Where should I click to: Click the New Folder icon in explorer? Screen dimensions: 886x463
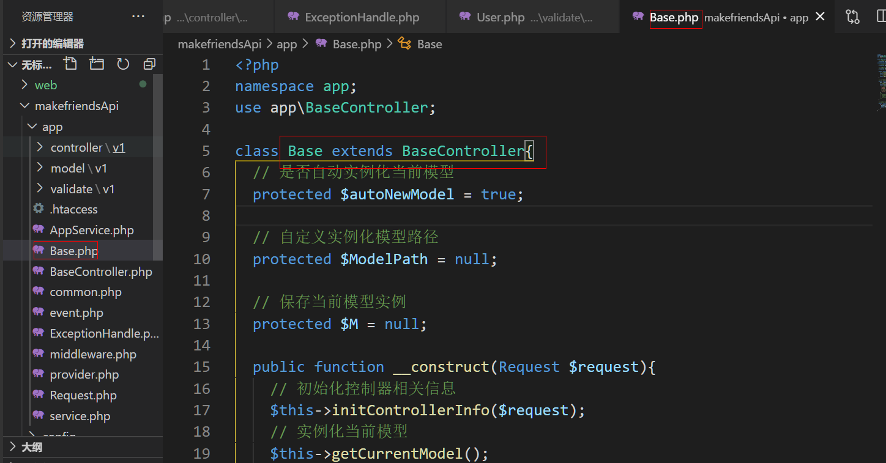[x=97, y=64]
